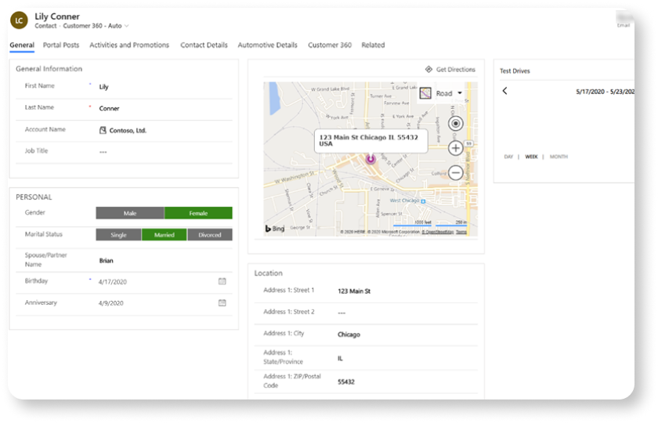Select Married marital status
The image size is (658, 423).
pyautogui.click(x=164, y=235)
